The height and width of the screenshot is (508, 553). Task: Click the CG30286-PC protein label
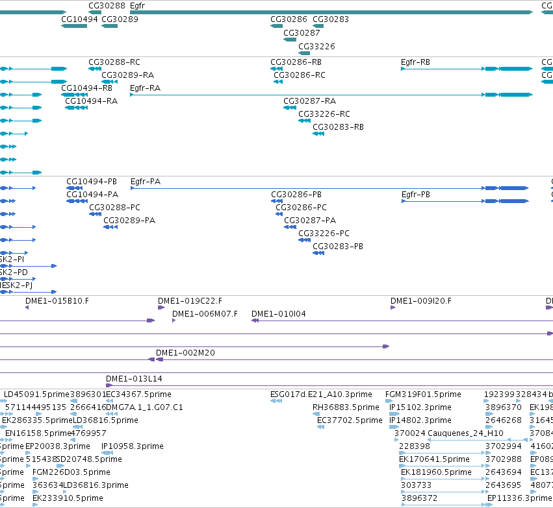tap(301, 208)
